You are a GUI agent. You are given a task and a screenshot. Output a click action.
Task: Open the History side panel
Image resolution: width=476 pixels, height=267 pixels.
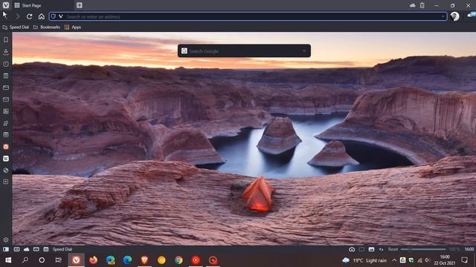pos(6,64)
